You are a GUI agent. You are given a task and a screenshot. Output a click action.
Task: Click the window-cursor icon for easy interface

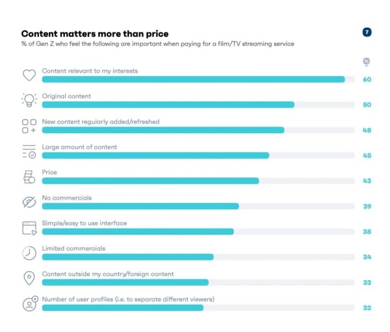click(29, 227)
